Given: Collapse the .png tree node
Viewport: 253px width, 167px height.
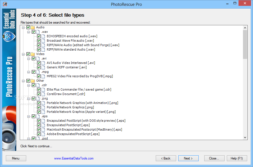Looking at the screenshot, I should [28, 99].
